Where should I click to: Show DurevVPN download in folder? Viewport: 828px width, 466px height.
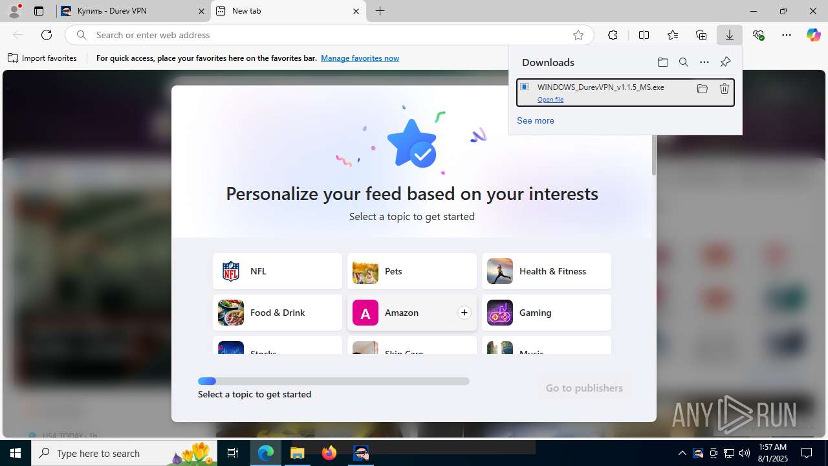(702, 89)
